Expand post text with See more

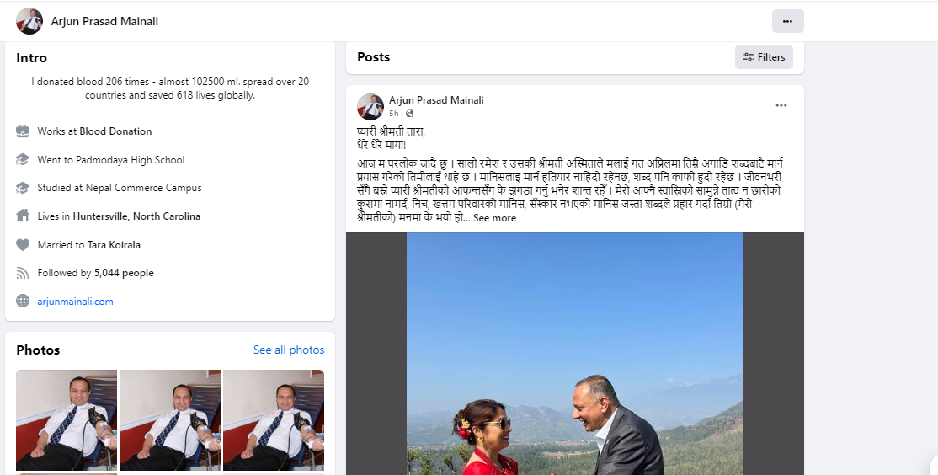(495, 218)
